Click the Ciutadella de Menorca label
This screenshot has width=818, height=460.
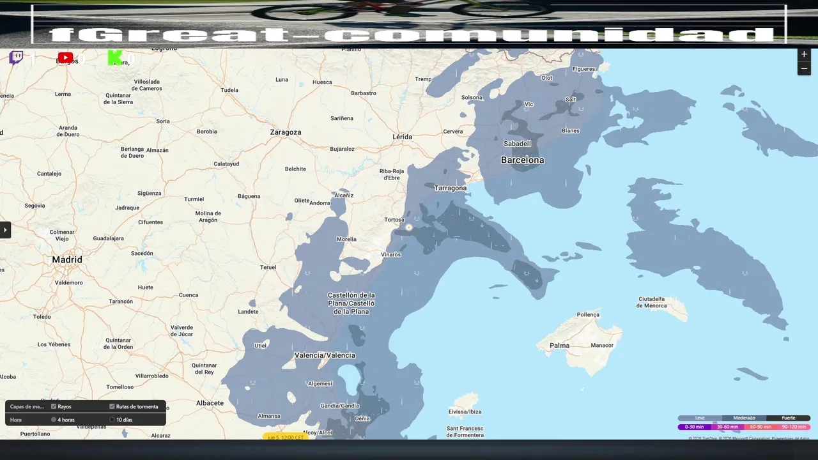(651, 302)
